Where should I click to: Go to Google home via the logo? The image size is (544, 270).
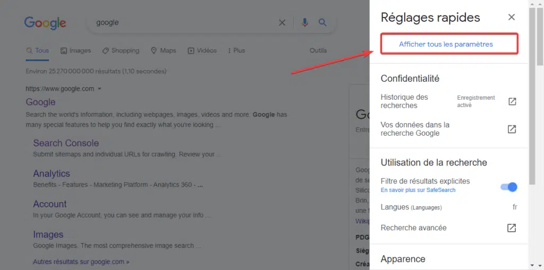point(45,23)
